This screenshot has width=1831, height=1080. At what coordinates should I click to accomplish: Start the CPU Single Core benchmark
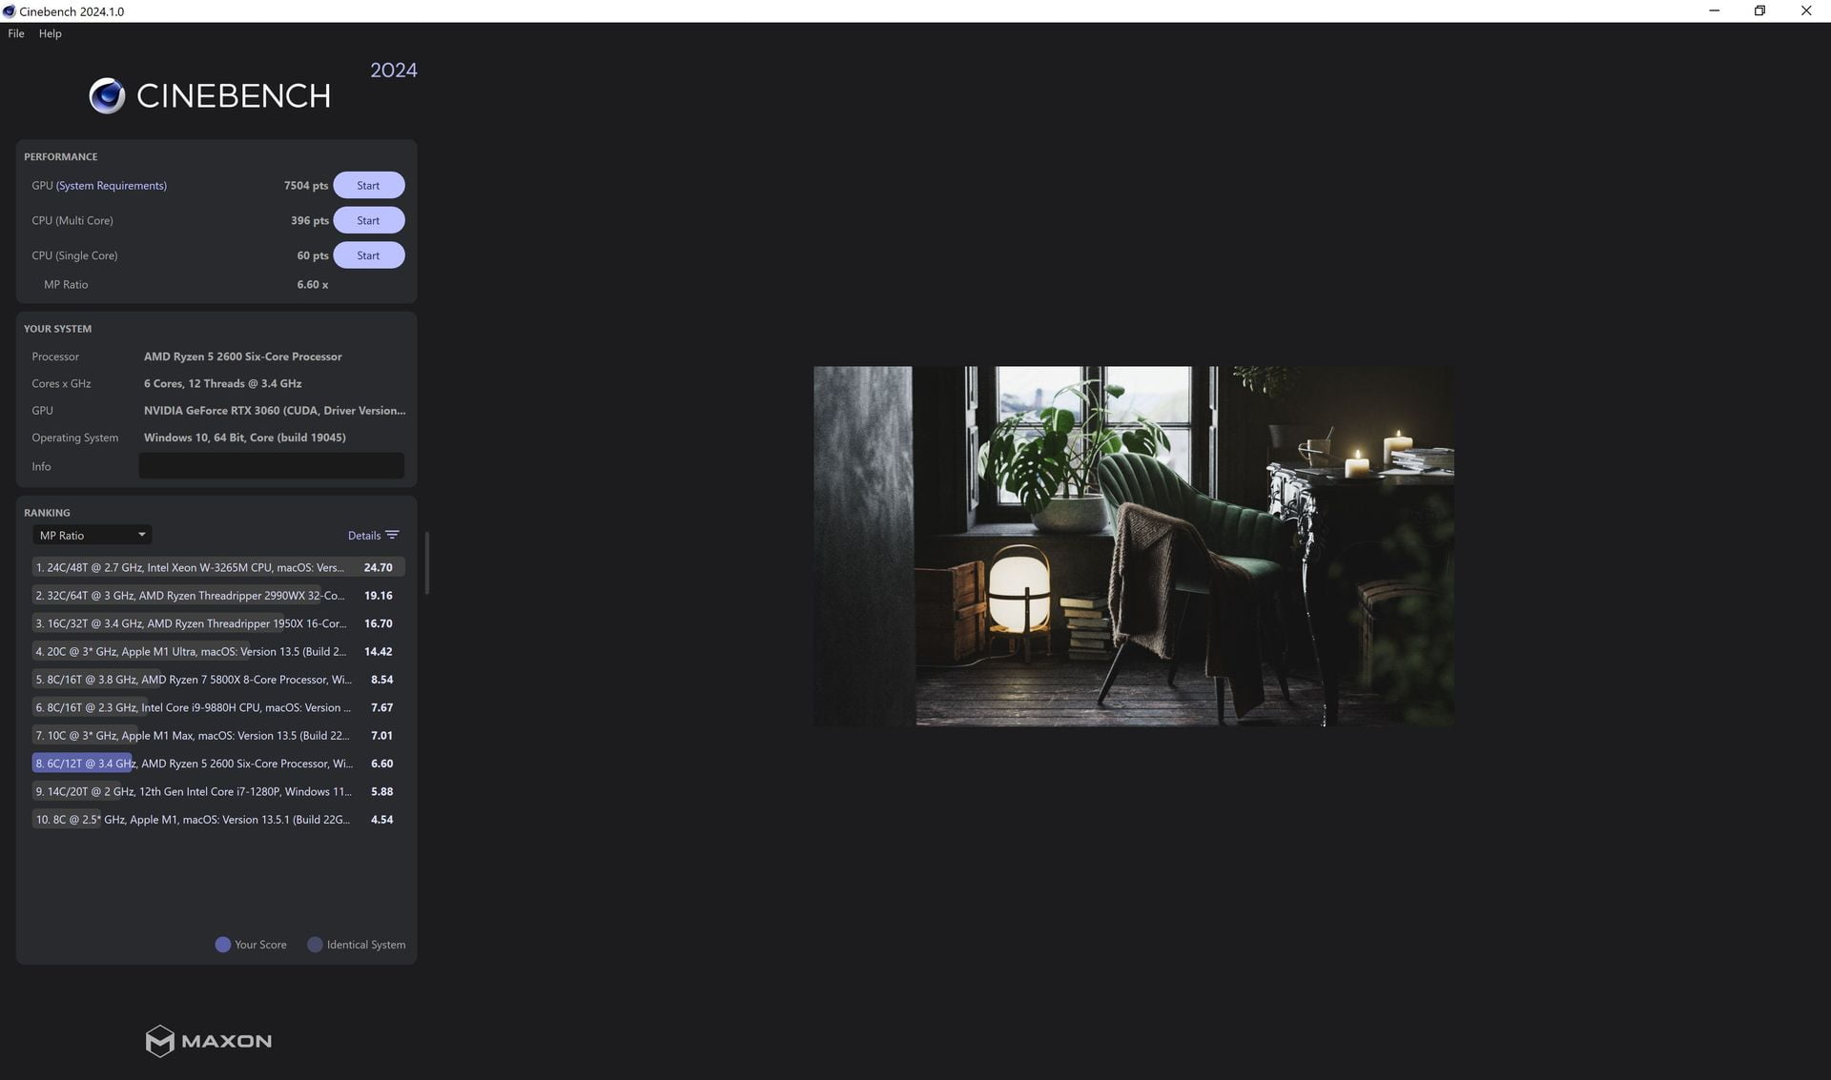tap(368, 255)
